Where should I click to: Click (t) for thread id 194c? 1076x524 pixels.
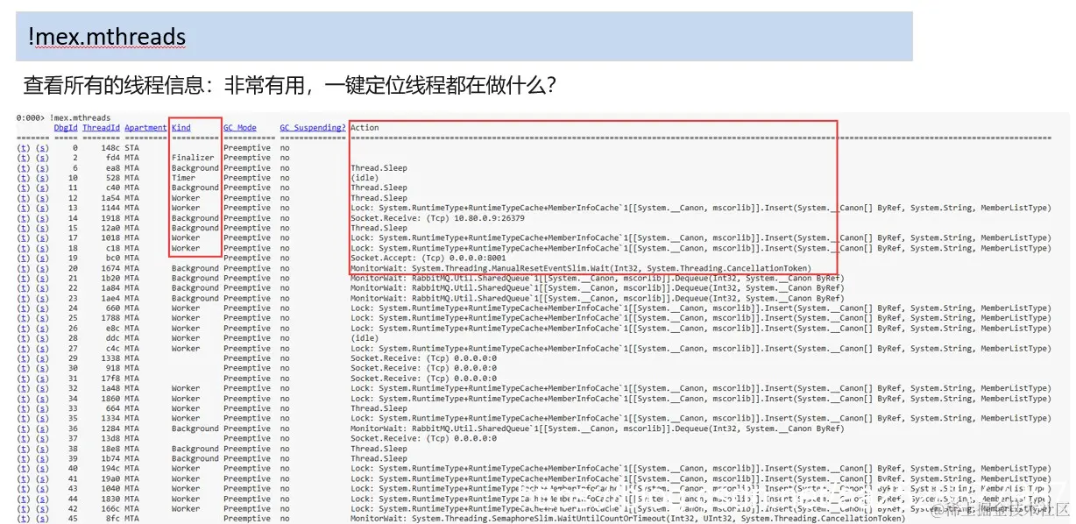pyautogui.click(x=24, y=469)
